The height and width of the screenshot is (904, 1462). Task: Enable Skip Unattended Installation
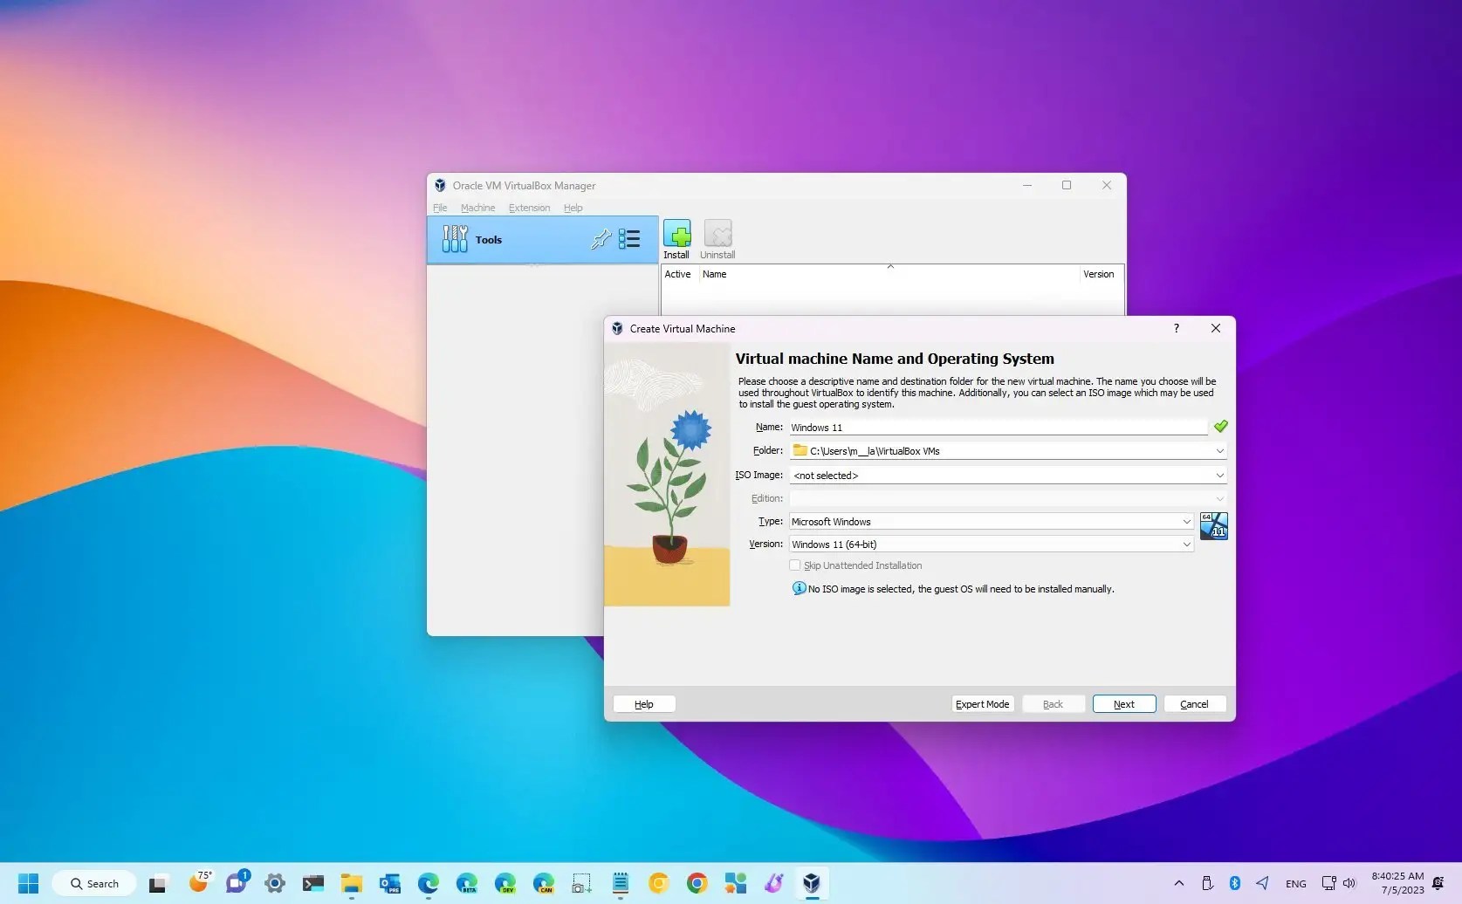point(794,565)
